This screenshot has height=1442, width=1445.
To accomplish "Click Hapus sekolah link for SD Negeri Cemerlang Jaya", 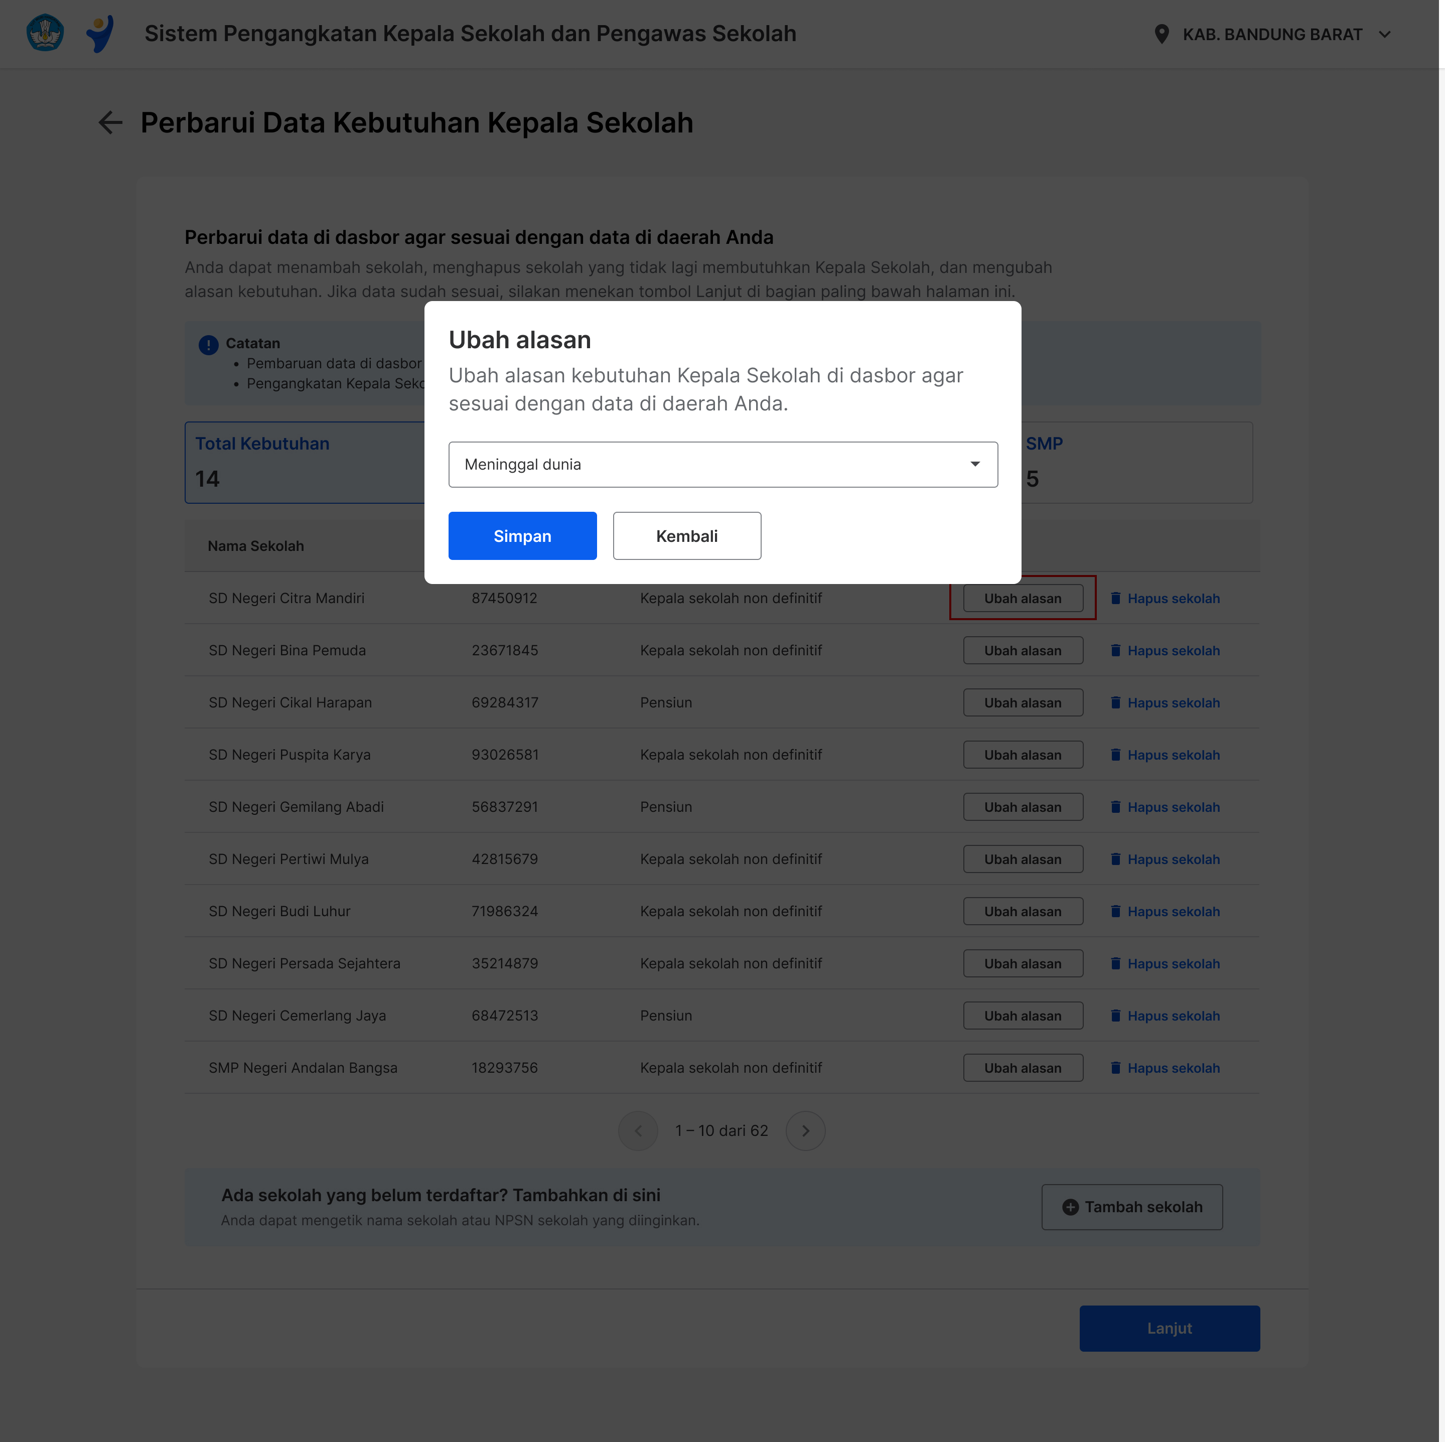I will coord(1174,1016).
